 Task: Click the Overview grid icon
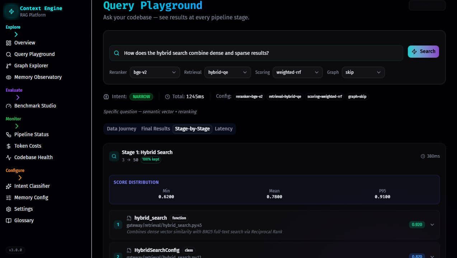pyautogui.click(x=9, y=43)
